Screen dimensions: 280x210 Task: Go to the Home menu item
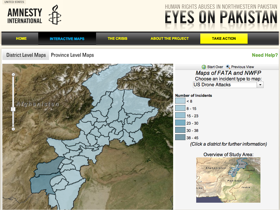click(21, 39)
